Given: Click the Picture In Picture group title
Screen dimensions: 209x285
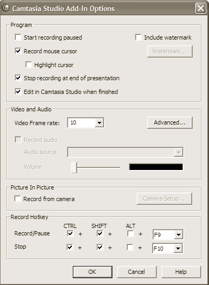Looking at the screenshot, I should pyautogui.click(x=32, y=187).
